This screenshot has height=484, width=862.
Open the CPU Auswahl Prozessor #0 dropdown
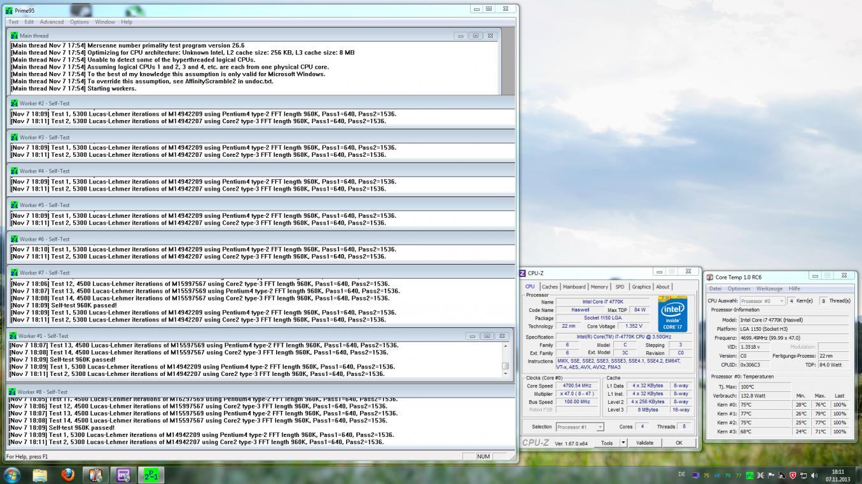click(x=762, y=301)
